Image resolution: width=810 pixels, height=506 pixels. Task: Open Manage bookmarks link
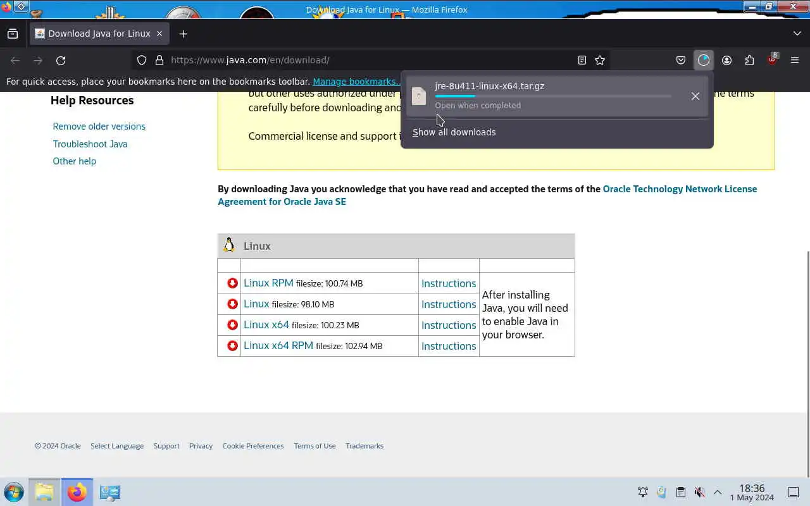pos(356,82)
